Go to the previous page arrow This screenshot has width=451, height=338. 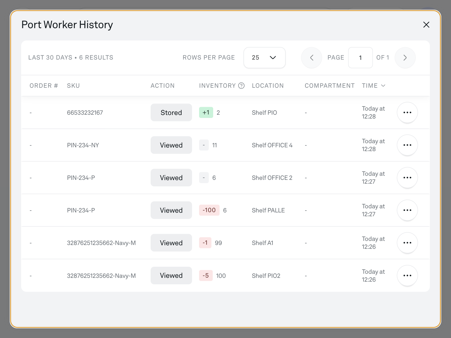point(312,58)
